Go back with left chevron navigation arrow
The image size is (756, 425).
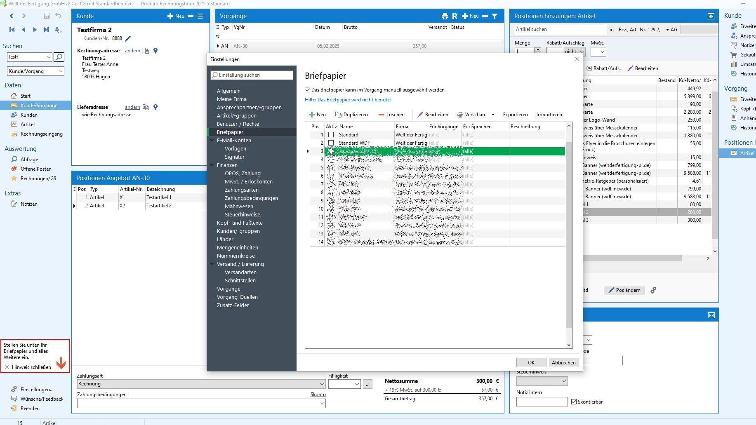[12, 16]
